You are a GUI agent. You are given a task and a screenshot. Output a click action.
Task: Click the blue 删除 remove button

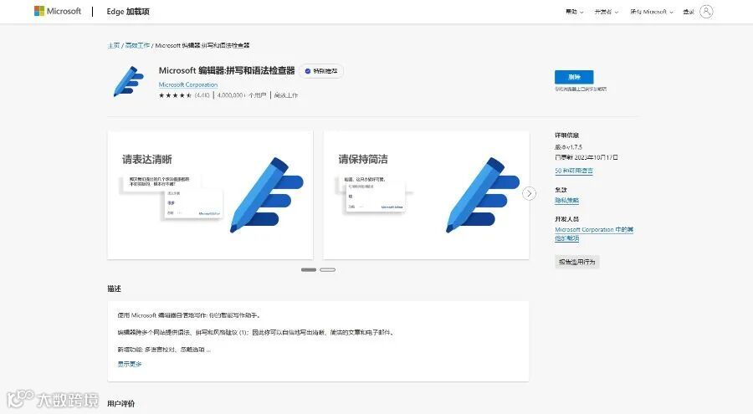click(574, 77)
